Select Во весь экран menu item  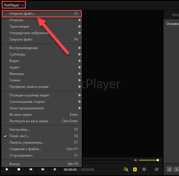pos(42,115)
